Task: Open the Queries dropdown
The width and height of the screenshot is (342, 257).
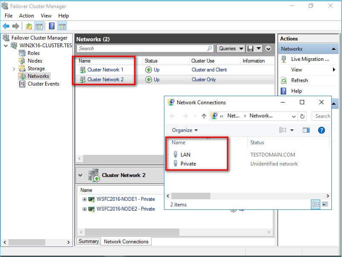Action: [x=231, y=49]
